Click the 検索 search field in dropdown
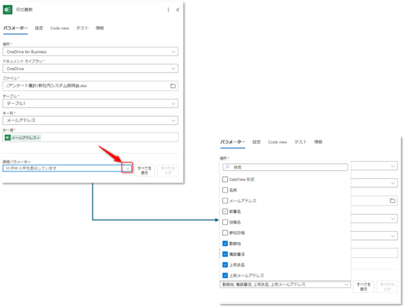The image size is (405, 308). pos(285,167)
